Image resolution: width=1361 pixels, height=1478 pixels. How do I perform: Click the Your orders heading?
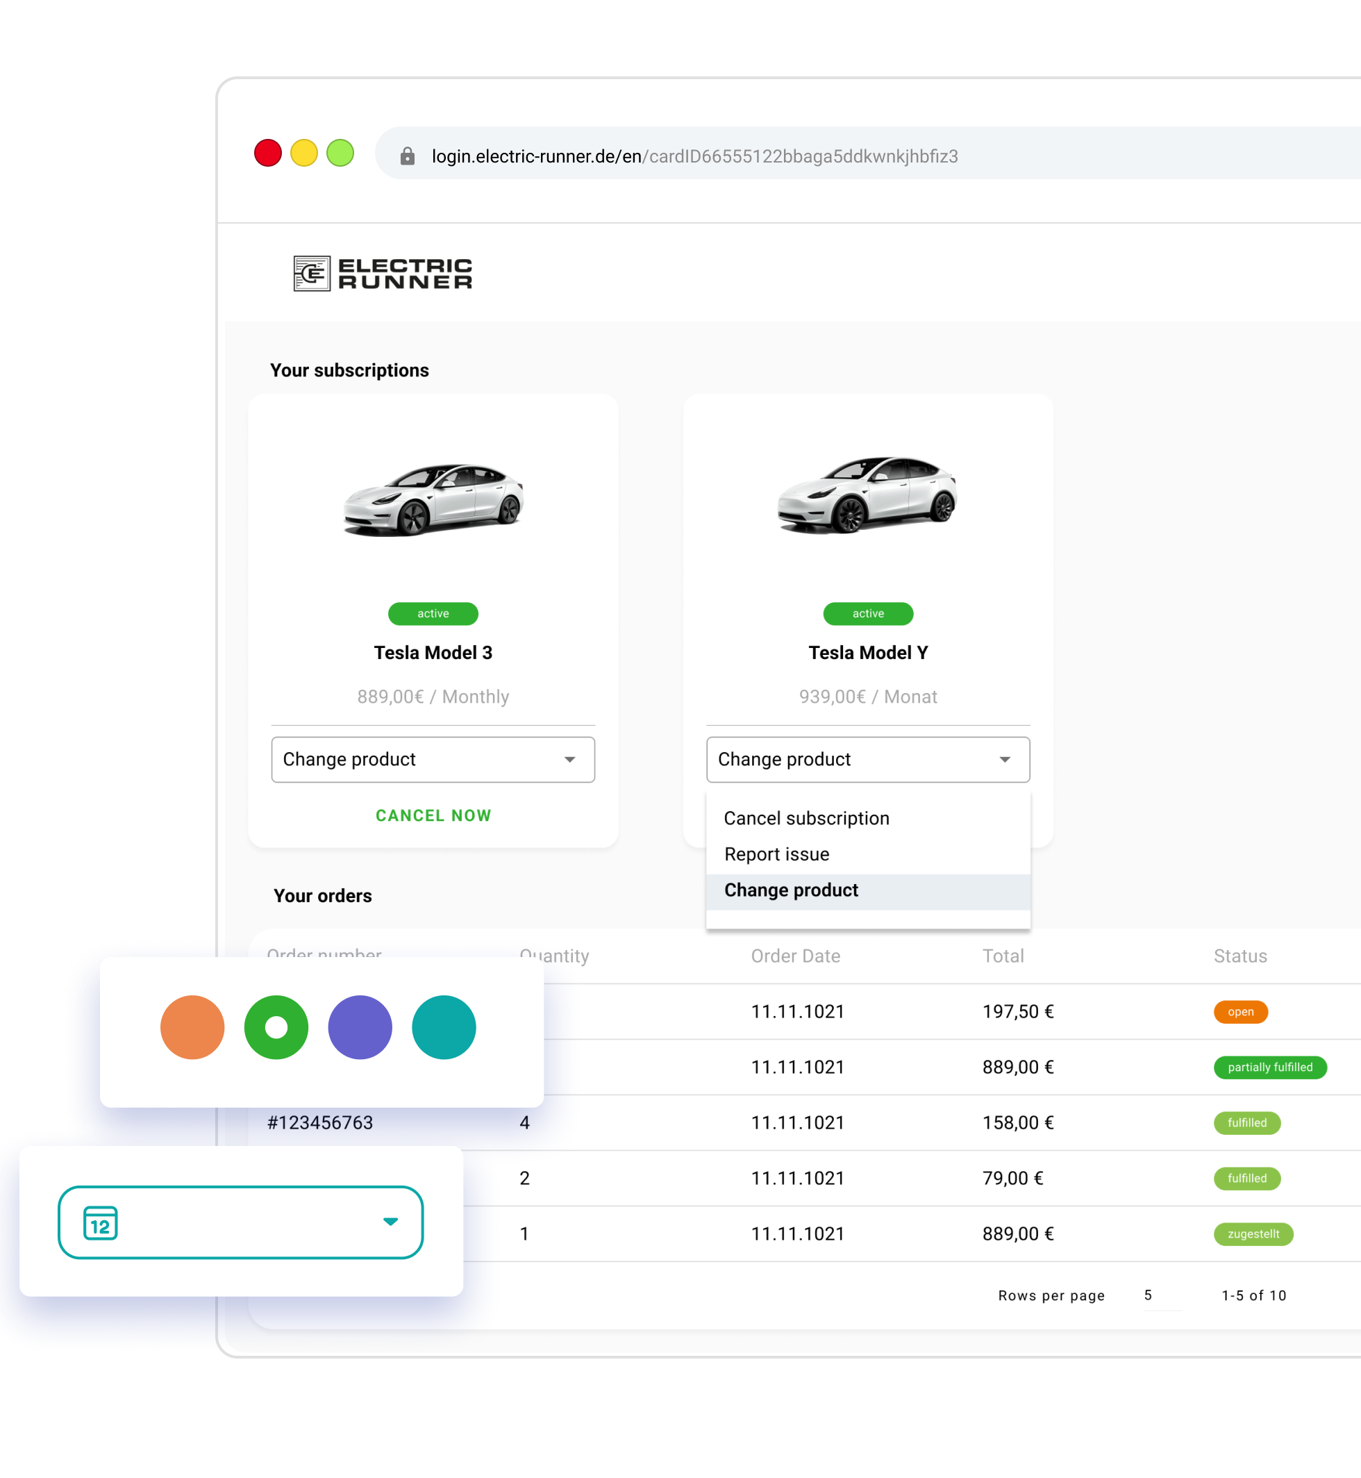tap(323, 896)
